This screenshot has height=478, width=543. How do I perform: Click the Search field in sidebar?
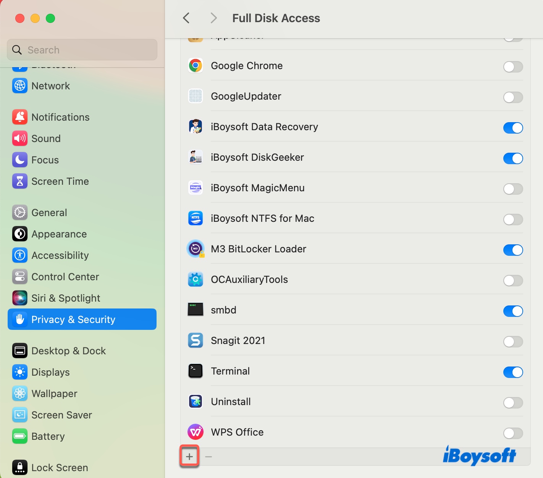(82, 50)
